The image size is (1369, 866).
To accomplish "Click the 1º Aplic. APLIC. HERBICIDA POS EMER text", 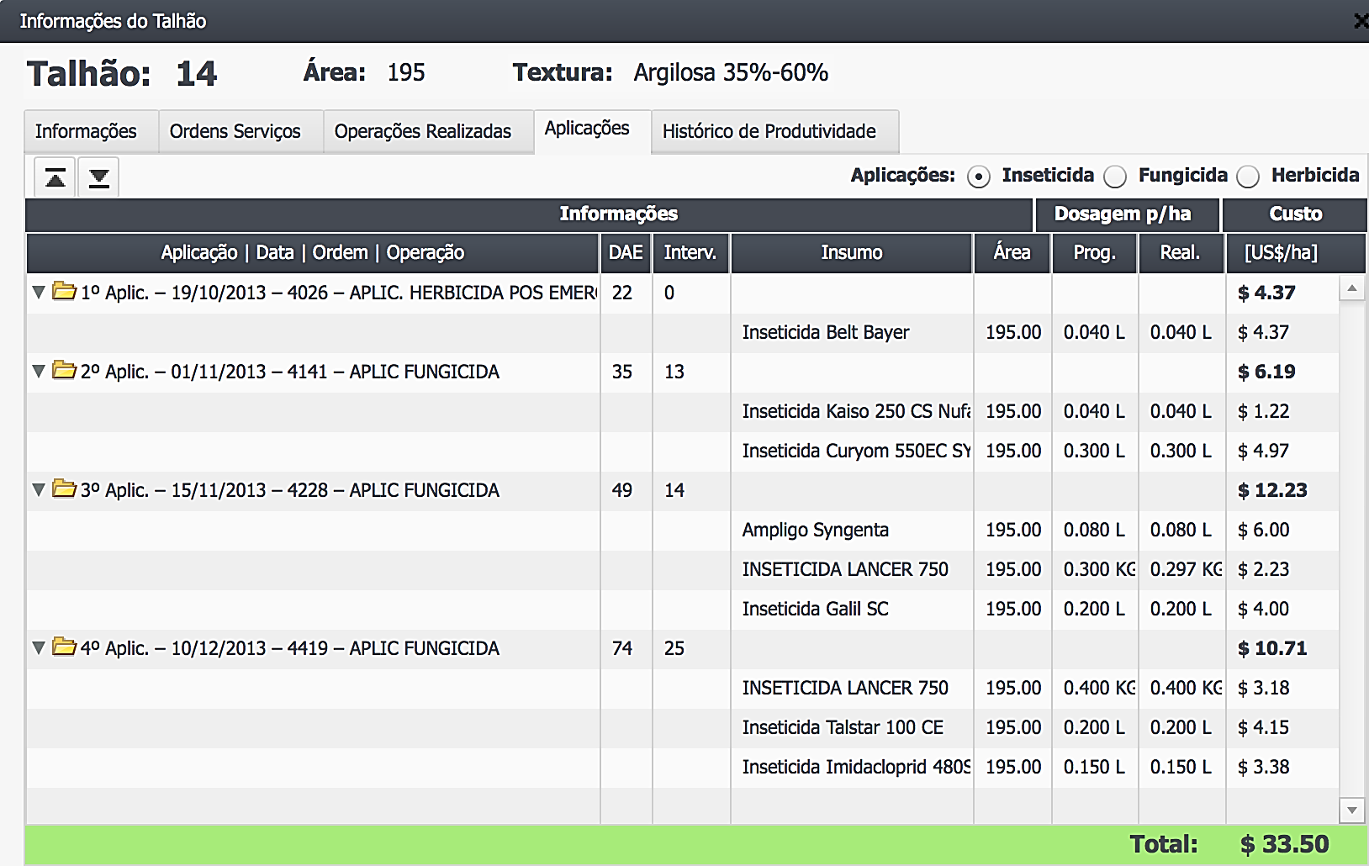I will (x=339, y=293).
